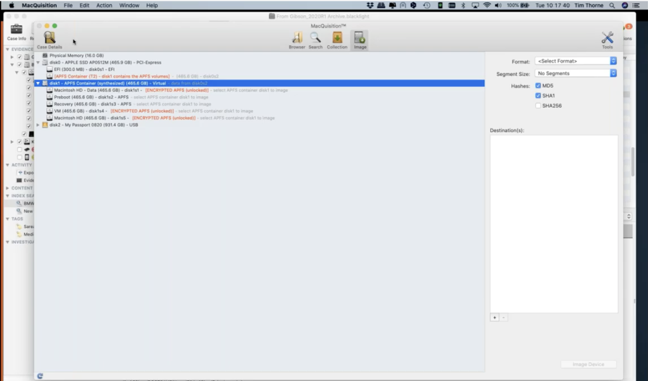
Task: Expand the CONTENT section in BlackLight
Action: pyautogui.click(x=8, y=188)
